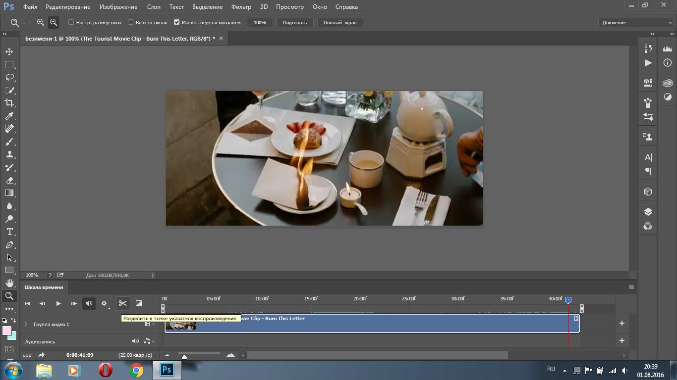Select the Move tool

tap(9, 51)
